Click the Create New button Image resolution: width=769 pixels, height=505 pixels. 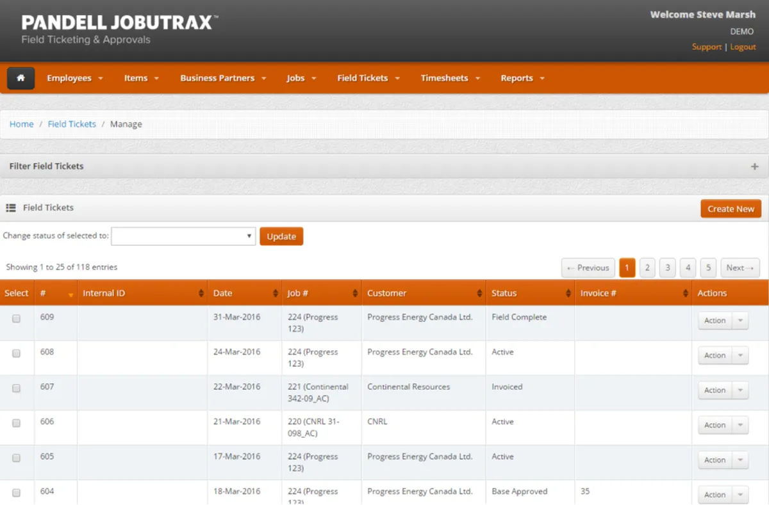pos(731,209)
